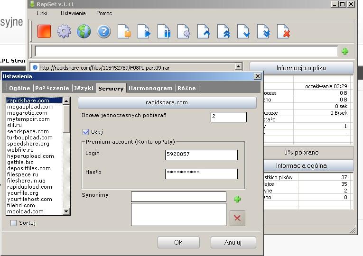The image size is (363, 256).
Task: Select depositfiles.com in server list
Action: pos(34,168)
